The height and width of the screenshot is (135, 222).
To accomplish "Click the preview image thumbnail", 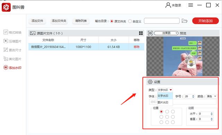I will [183, 56].
